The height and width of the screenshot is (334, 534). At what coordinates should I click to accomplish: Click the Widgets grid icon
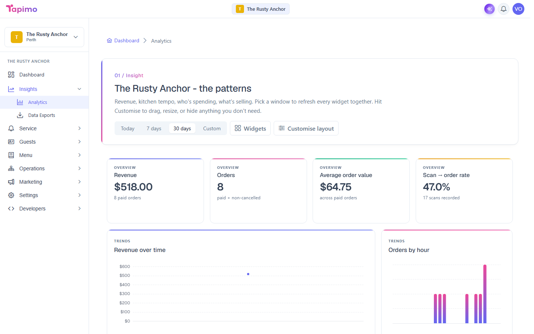tap(238, 128)
